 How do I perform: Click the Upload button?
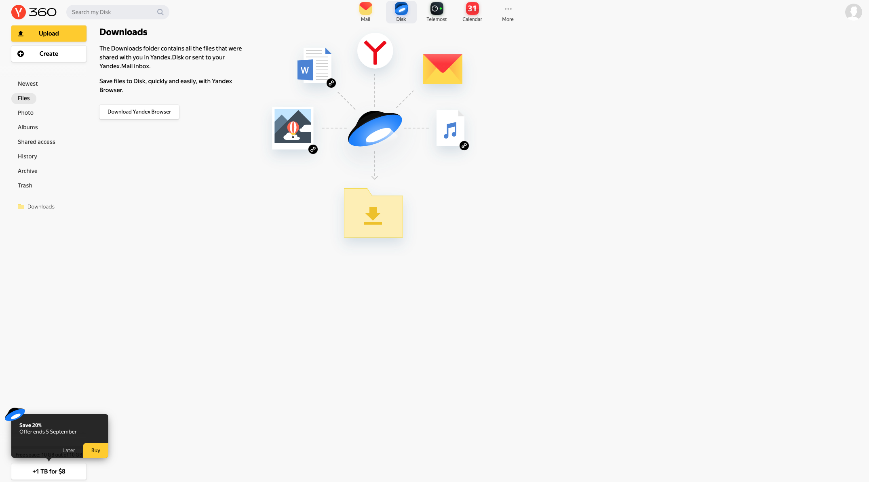49,34
